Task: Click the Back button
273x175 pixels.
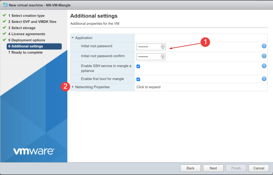Action: tap(190, 168)
